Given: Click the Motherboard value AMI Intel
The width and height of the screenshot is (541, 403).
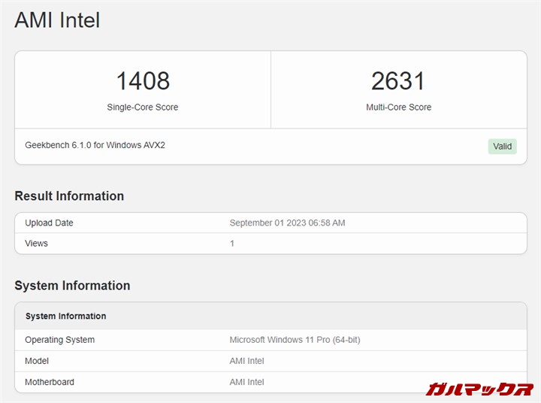Looking at the screenshot, I should tap(246, 382).
